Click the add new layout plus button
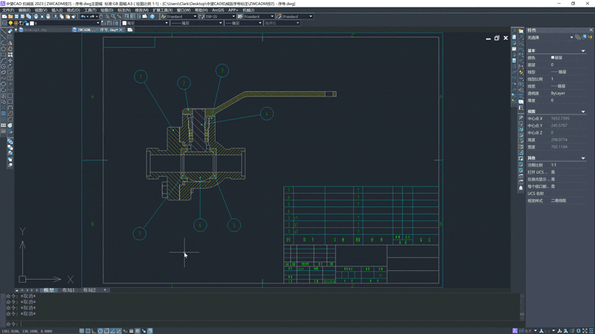This screenshot has width=595, height=334. click(105, 290)
